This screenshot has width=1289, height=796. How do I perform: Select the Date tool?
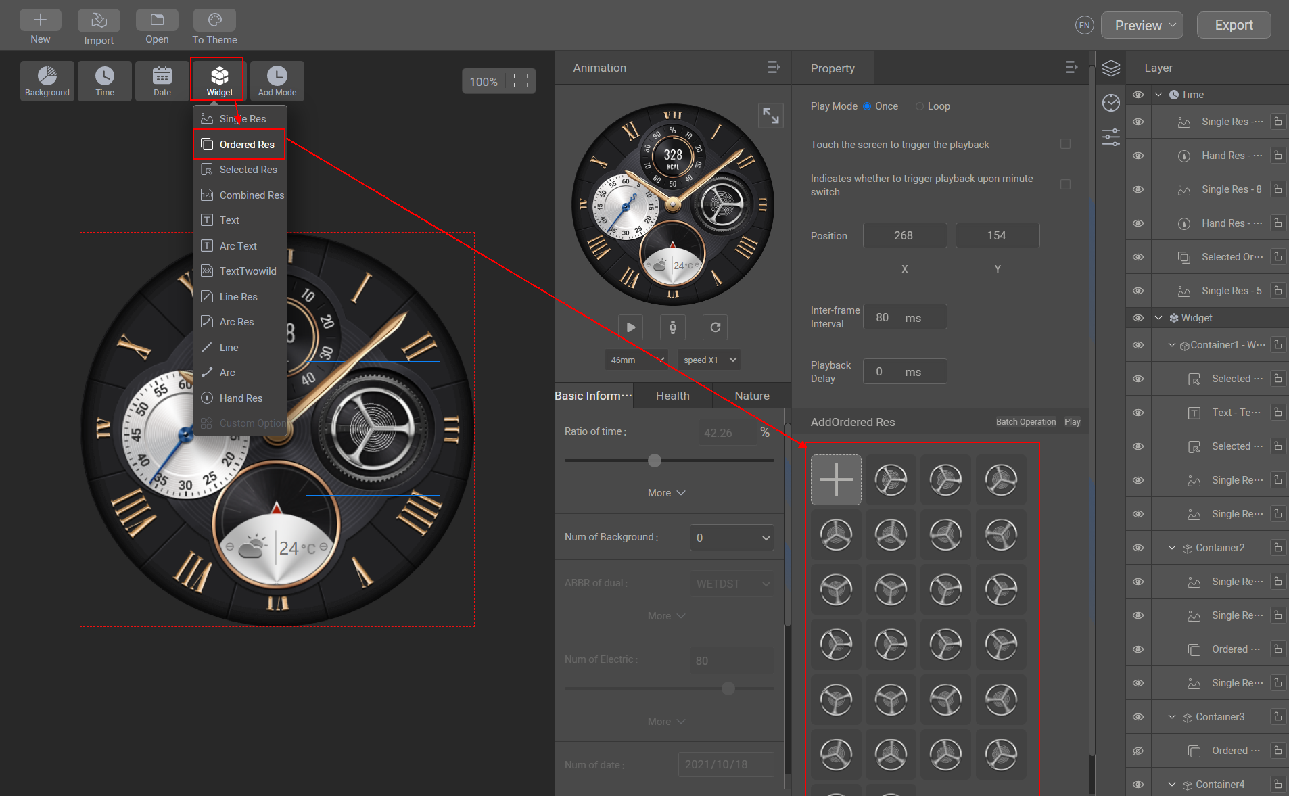click(x=162, y=81)
